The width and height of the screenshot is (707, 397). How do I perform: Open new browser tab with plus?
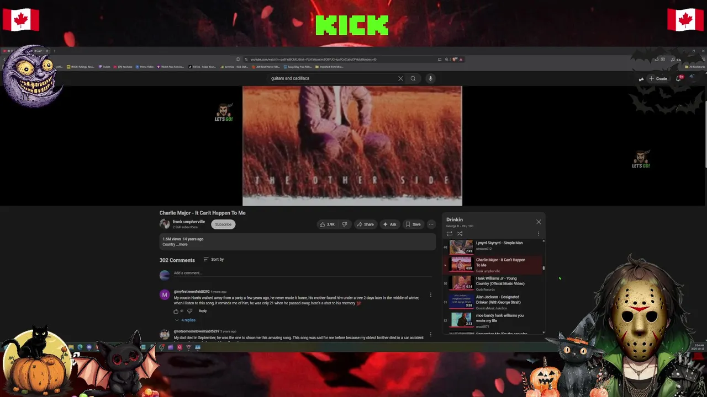coord(54,51)
